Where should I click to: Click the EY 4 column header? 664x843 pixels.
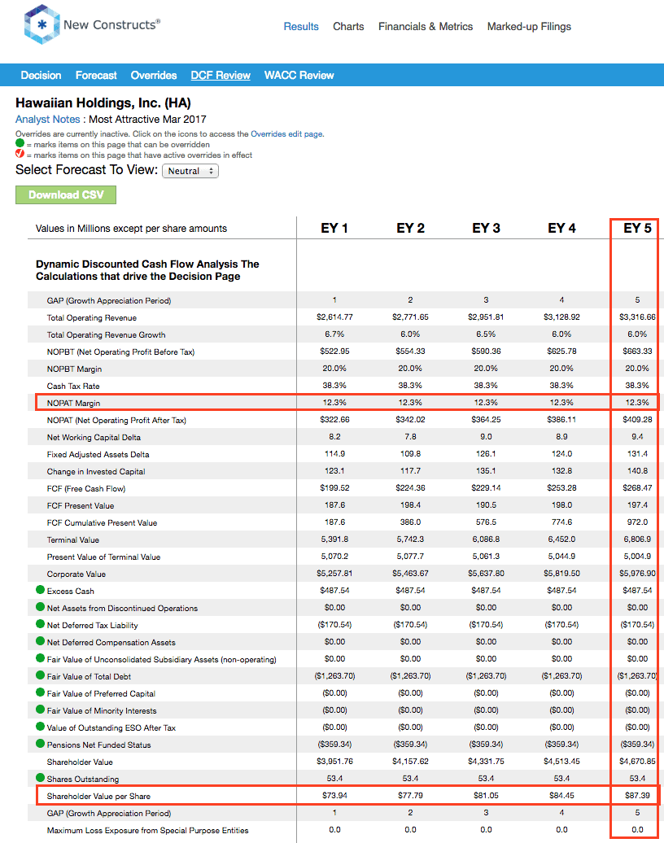click(x=561, y=228)
